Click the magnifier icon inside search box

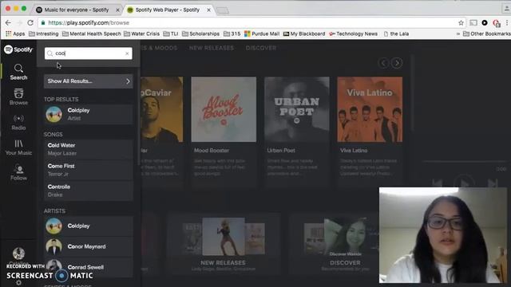coord(50,53)
